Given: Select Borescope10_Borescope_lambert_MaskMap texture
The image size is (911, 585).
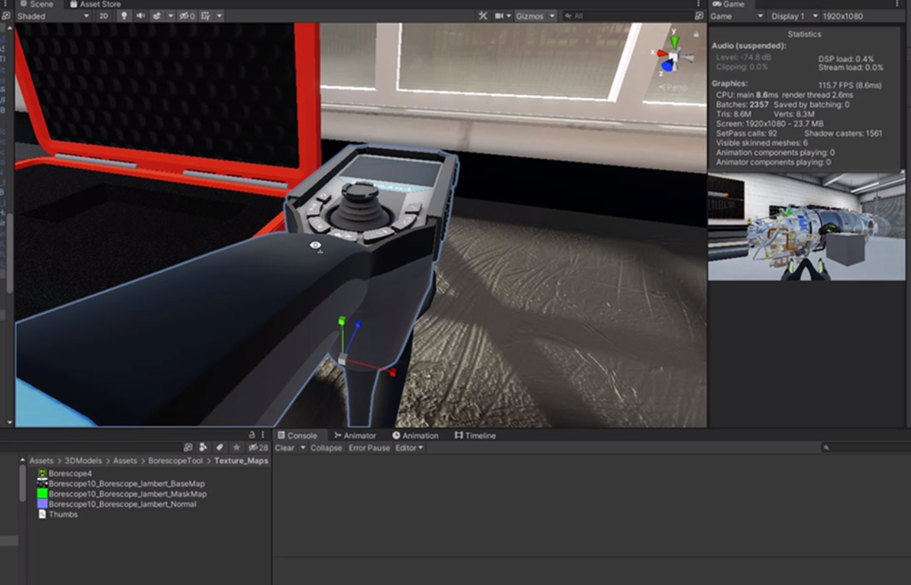Looking at the screenshot, I should (121, 494).
